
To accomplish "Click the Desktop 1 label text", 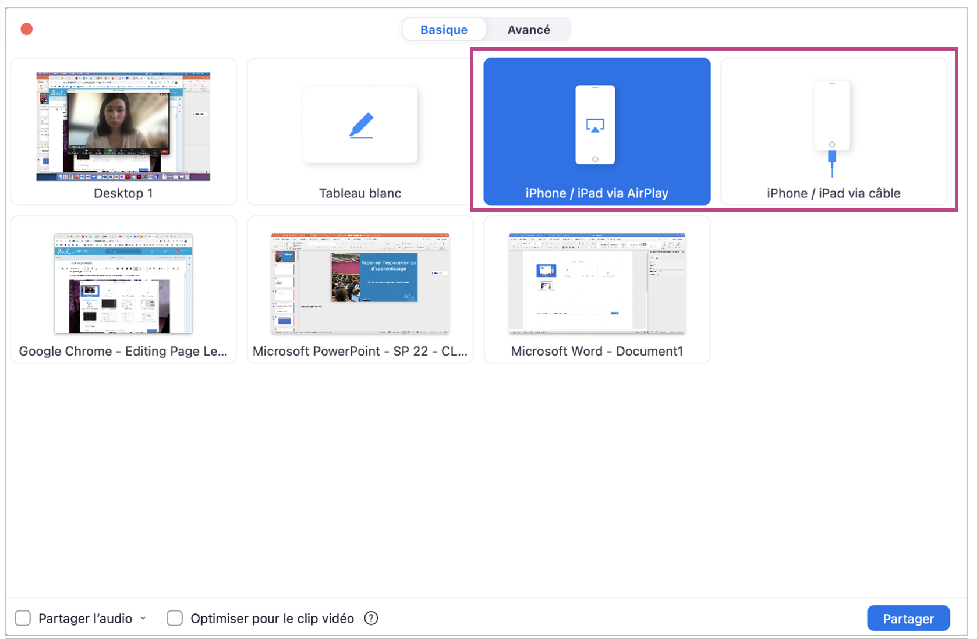I will (x=123, y=193).
